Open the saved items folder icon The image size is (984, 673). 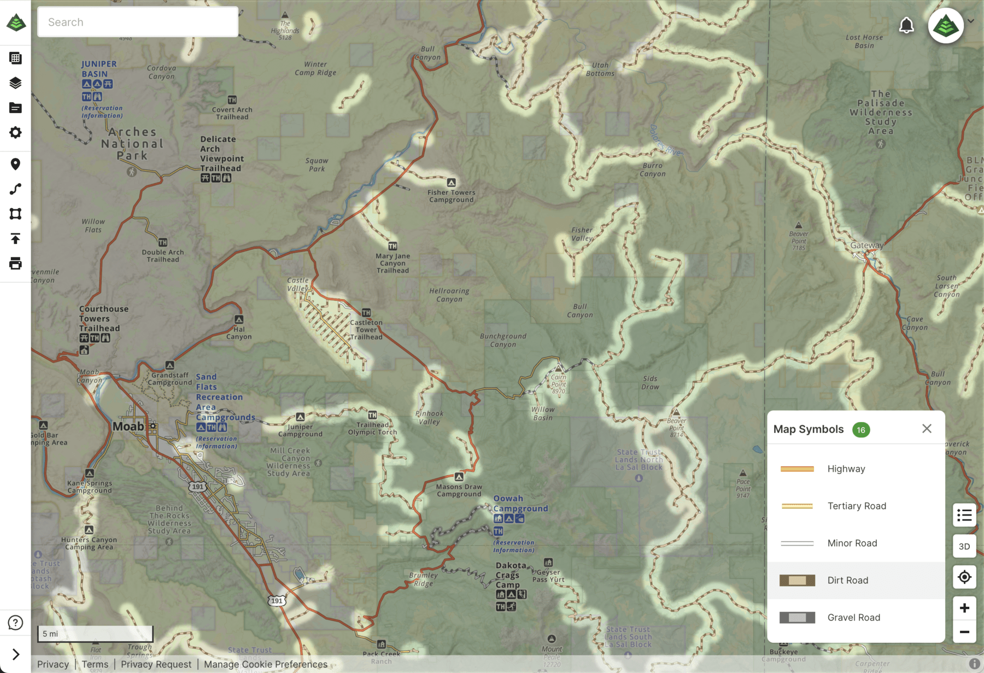(15, 108)
